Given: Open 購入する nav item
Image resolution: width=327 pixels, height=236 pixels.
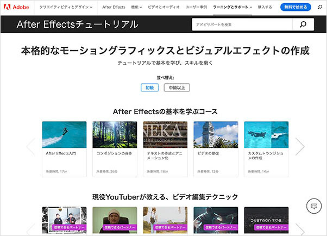Looking at the screenshot, I should [x=265, y=7].
